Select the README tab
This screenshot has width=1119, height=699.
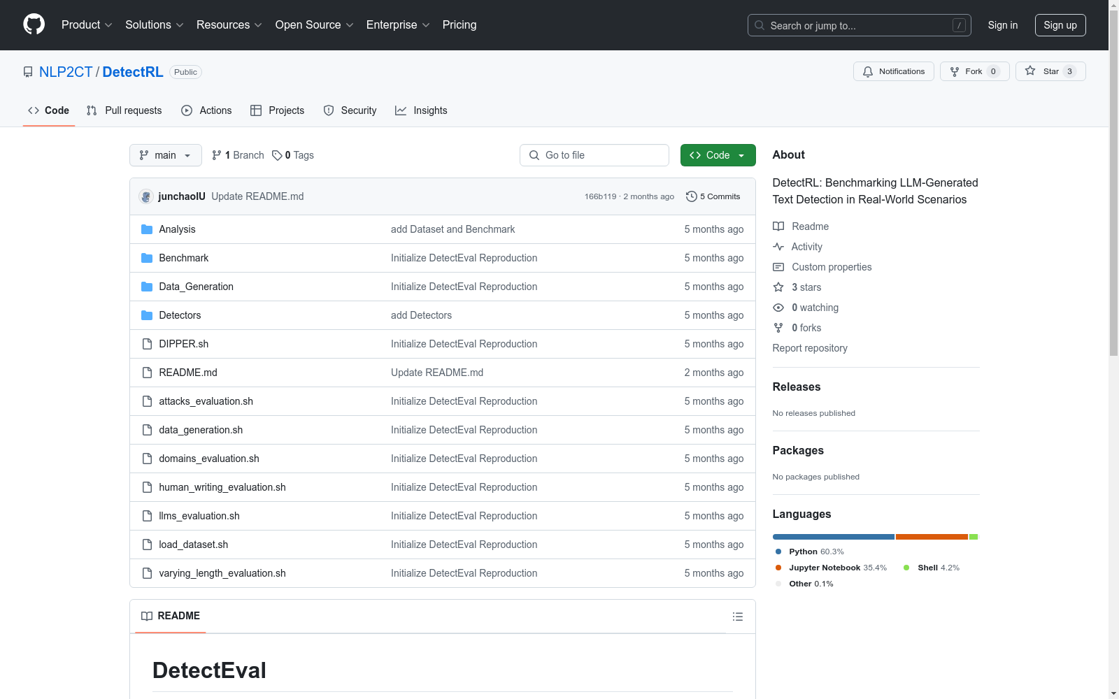(171, 616)
